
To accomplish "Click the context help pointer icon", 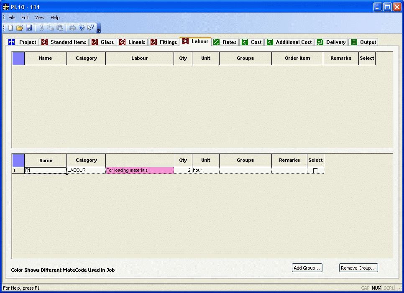I will (x=91, y=28).
